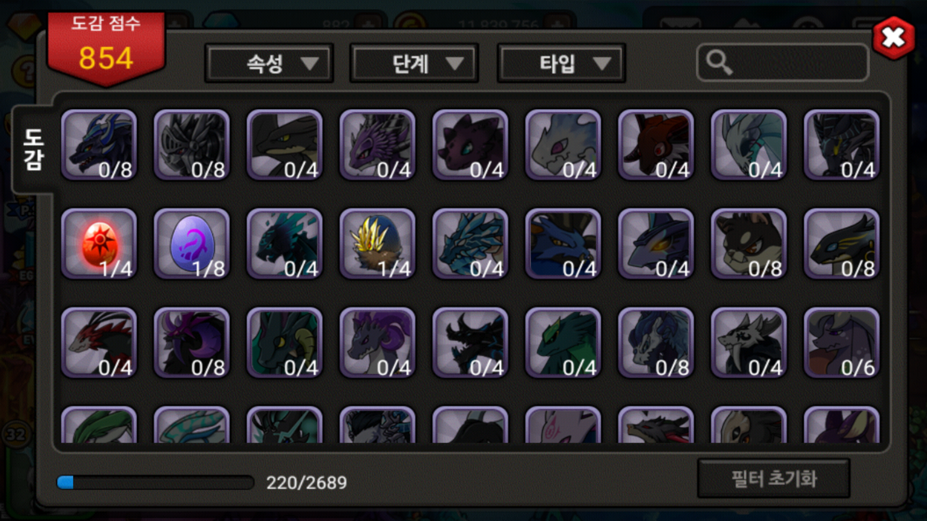Select the blue-horned dark dragon in first slot
Viewport: 927px width, 521px height.
pos(99,145)
